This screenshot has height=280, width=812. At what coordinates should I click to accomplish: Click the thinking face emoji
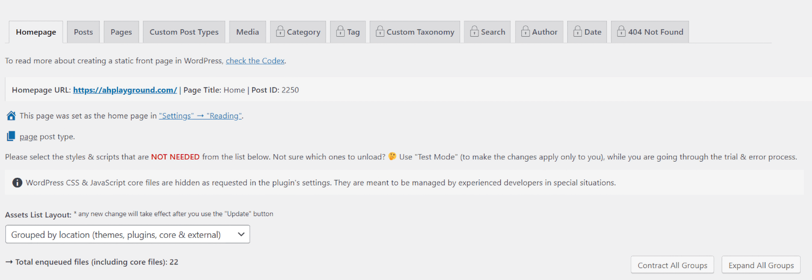tap(392, 157)
